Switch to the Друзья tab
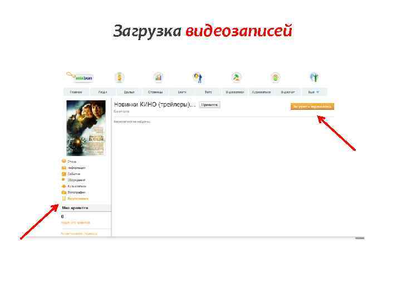 (x=129, y=92)
